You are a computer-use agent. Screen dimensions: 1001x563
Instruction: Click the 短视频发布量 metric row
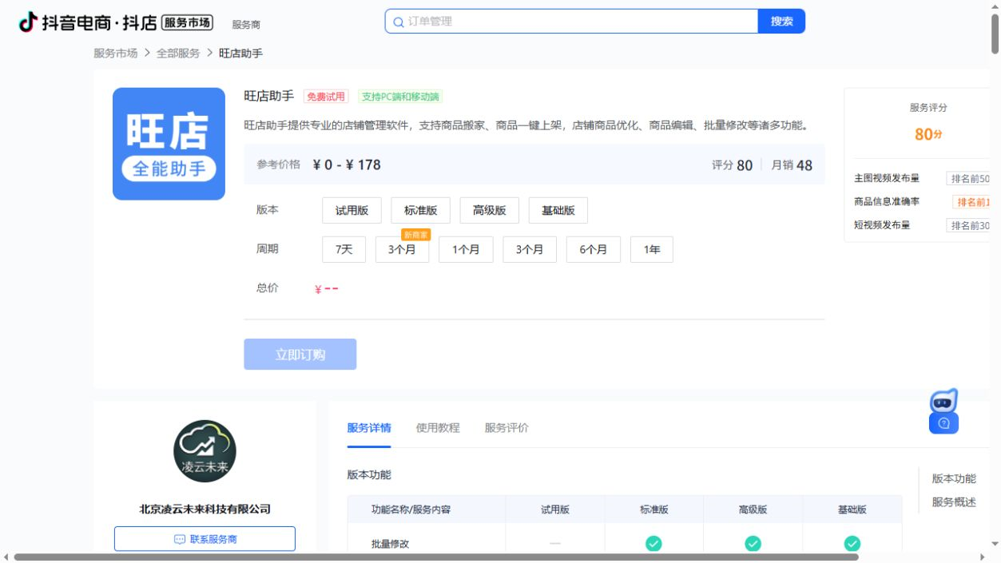click(x=922, y=225)
